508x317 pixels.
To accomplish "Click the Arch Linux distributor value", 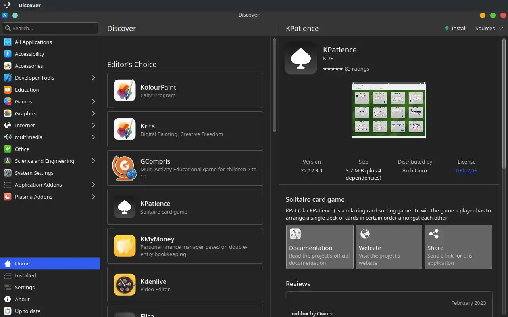I will [415, 170].
